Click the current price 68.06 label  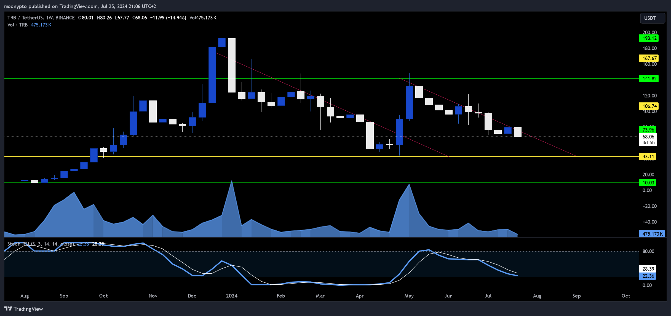648,137
